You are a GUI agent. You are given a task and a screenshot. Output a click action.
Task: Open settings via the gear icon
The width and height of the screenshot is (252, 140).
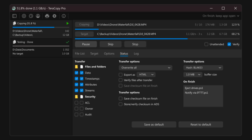pos(55,16)
